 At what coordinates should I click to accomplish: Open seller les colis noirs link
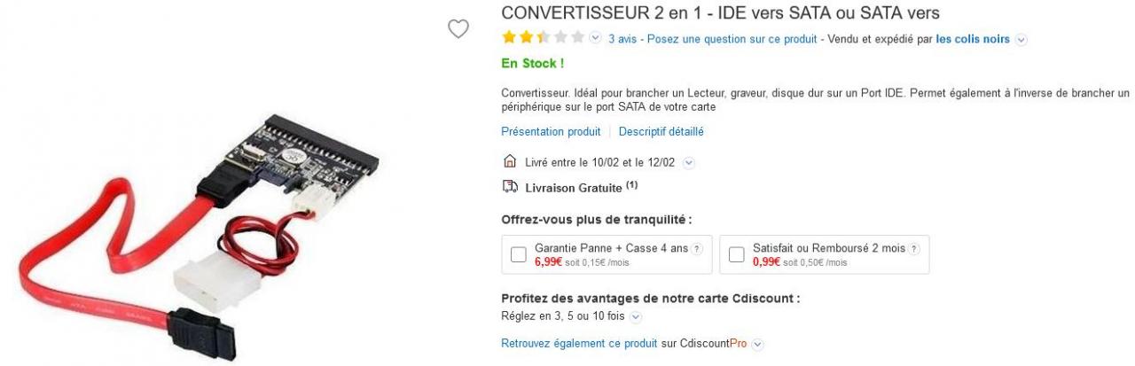[x=973, y=39]
